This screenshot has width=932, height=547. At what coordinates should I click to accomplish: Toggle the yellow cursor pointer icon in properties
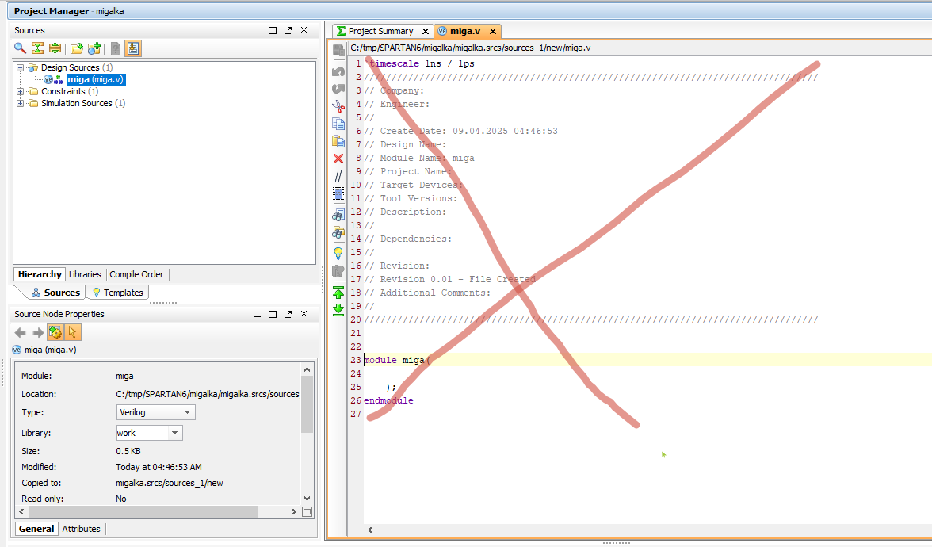point(73,332)
